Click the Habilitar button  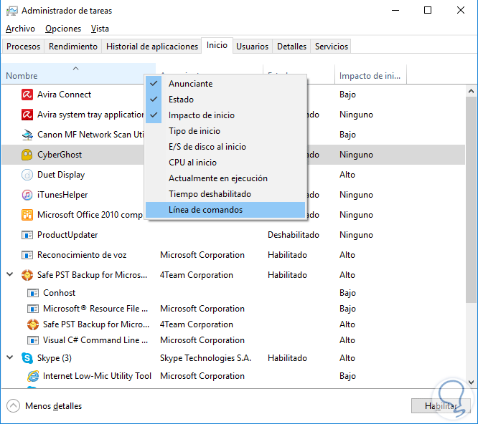pyautogui.click(x=441, y=406)
